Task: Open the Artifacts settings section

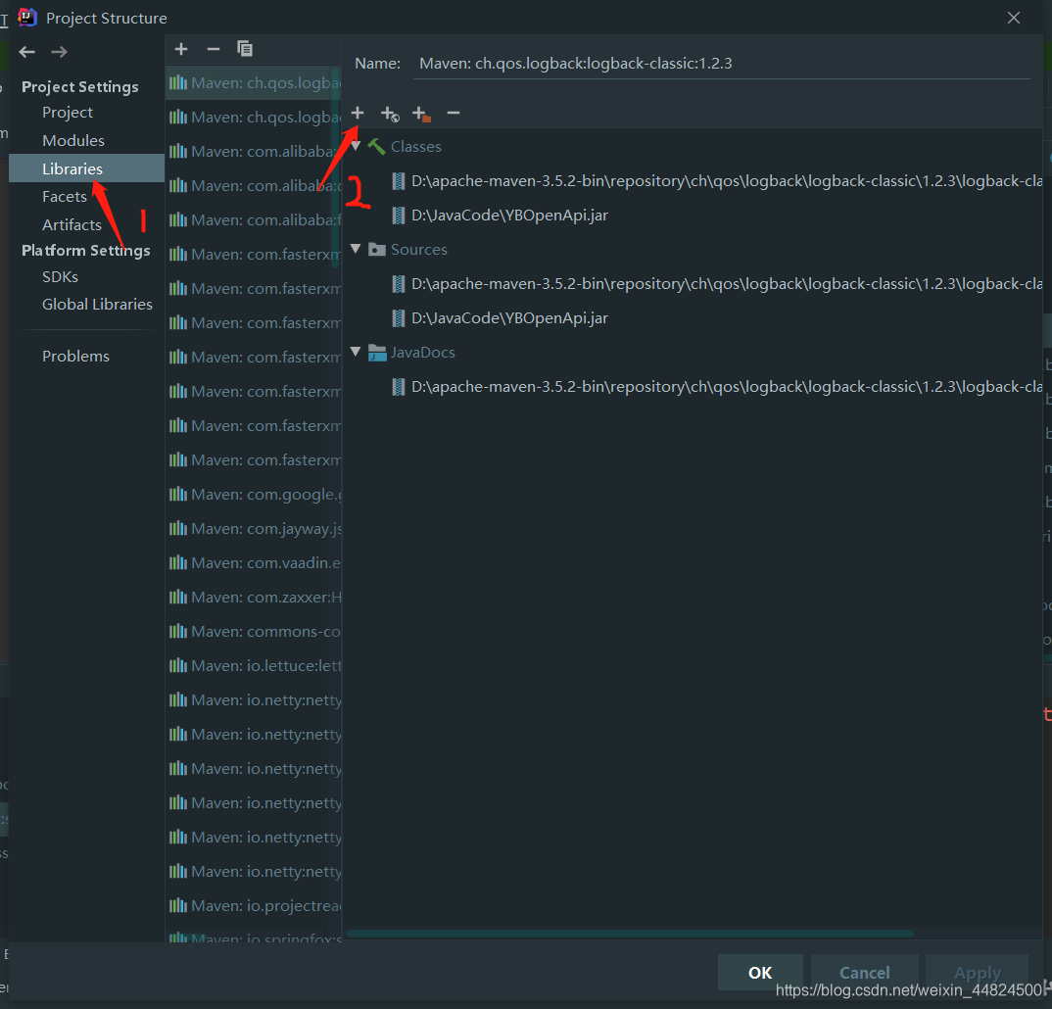Action: point(72,224)
